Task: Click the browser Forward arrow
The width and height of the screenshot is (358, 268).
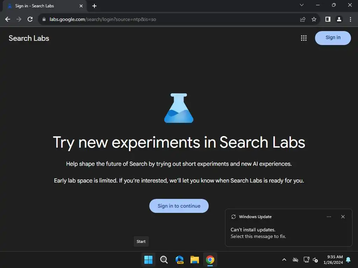Action: (x=19, y=20)
